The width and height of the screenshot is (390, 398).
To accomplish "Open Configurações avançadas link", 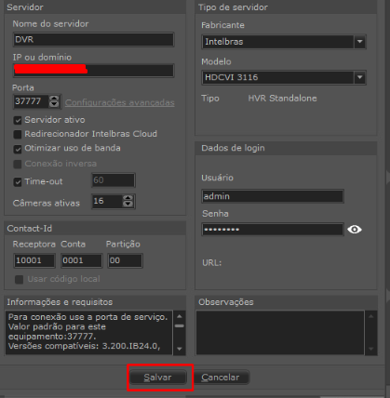I will [120, 102].
